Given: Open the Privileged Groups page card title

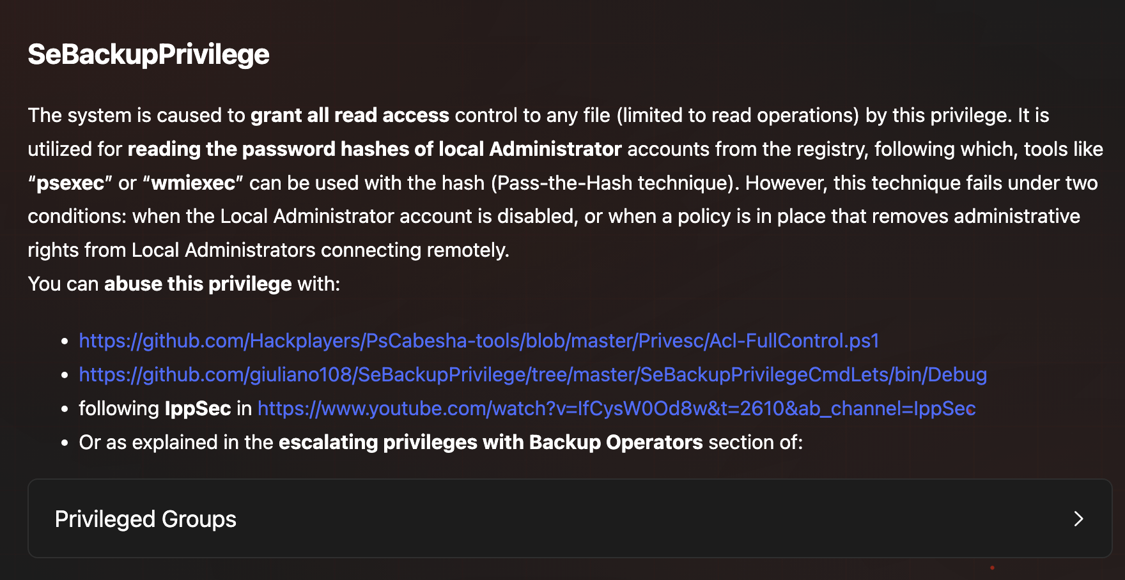Looking at the screenshot, I should [146, 519].
